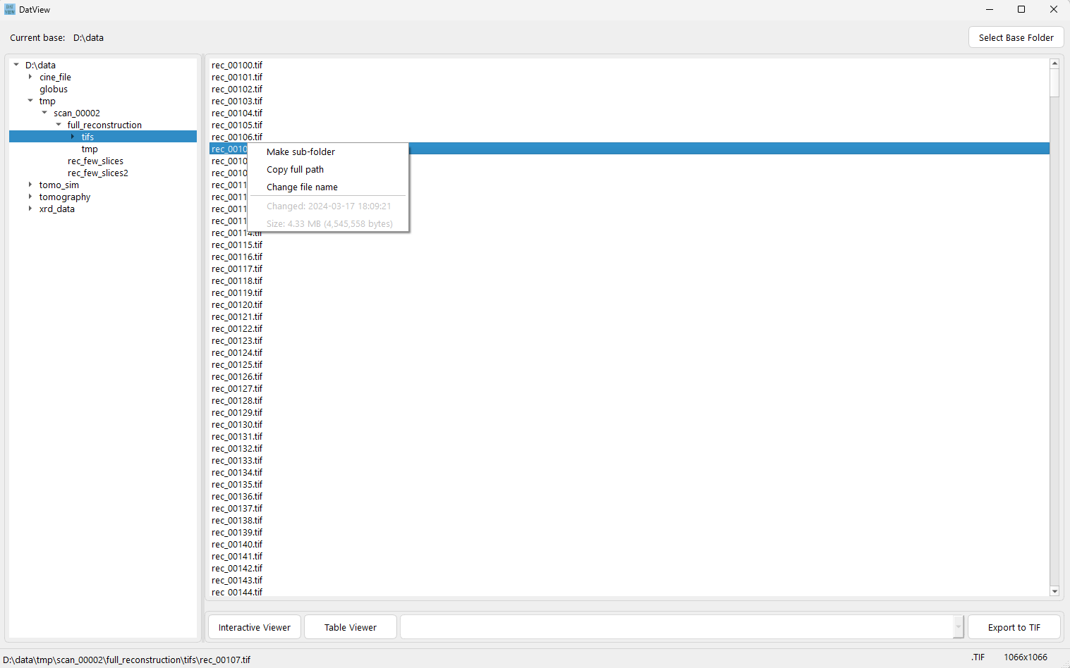Select file rec_00115.tif
1070x668 pixels.
tap(237, 245)
